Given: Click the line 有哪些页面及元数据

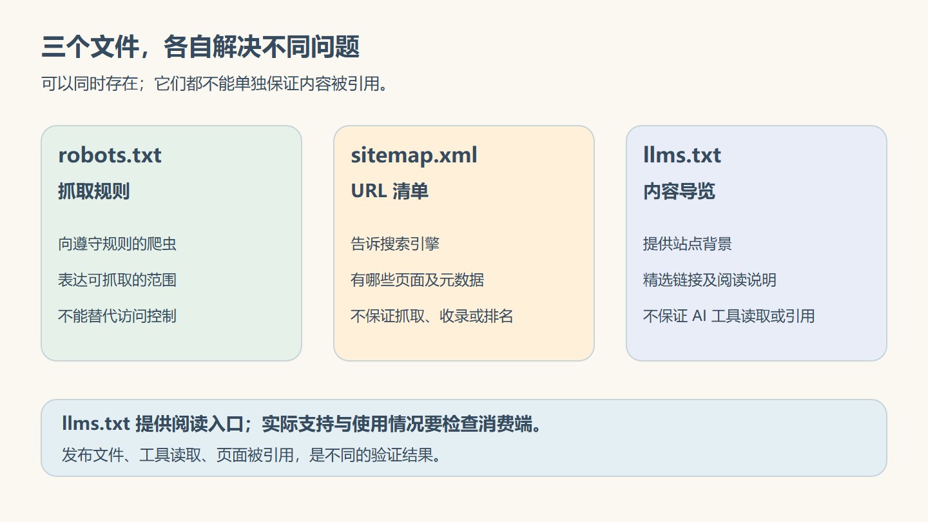Looking at the screenshot, I should [x=417, y=280].
